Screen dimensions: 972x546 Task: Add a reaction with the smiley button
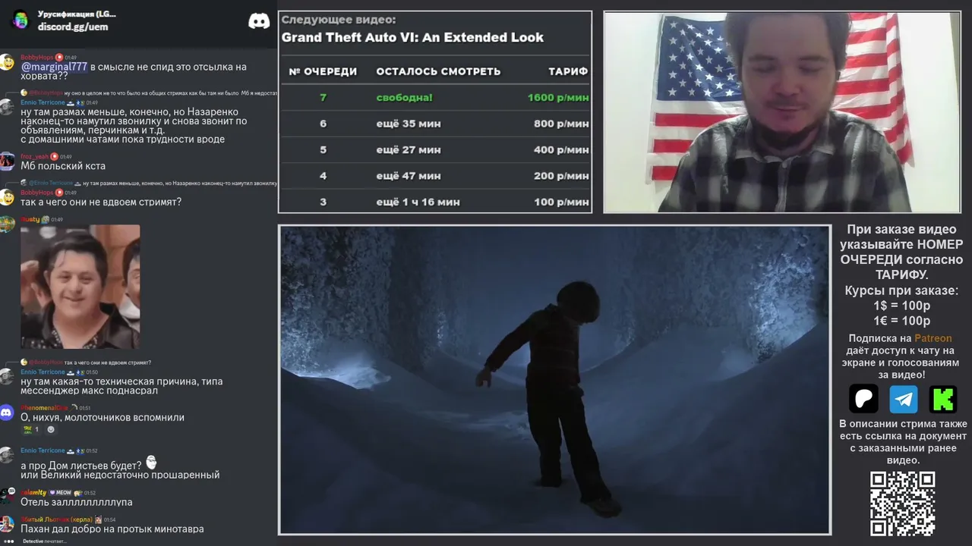tap(51, 429)
